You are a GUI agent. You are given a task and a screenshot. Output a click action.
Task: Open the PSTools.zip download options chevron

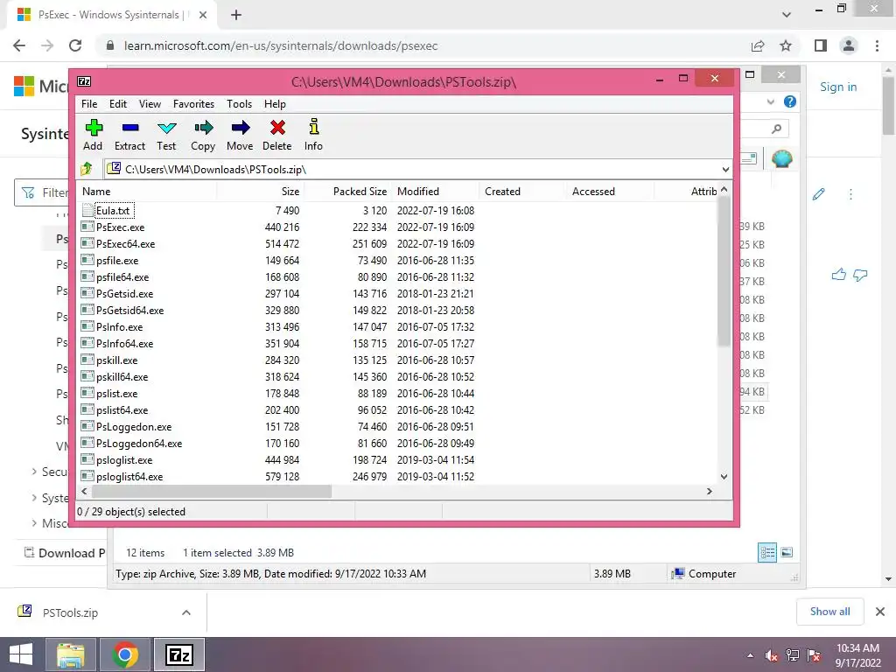(186, 612)
